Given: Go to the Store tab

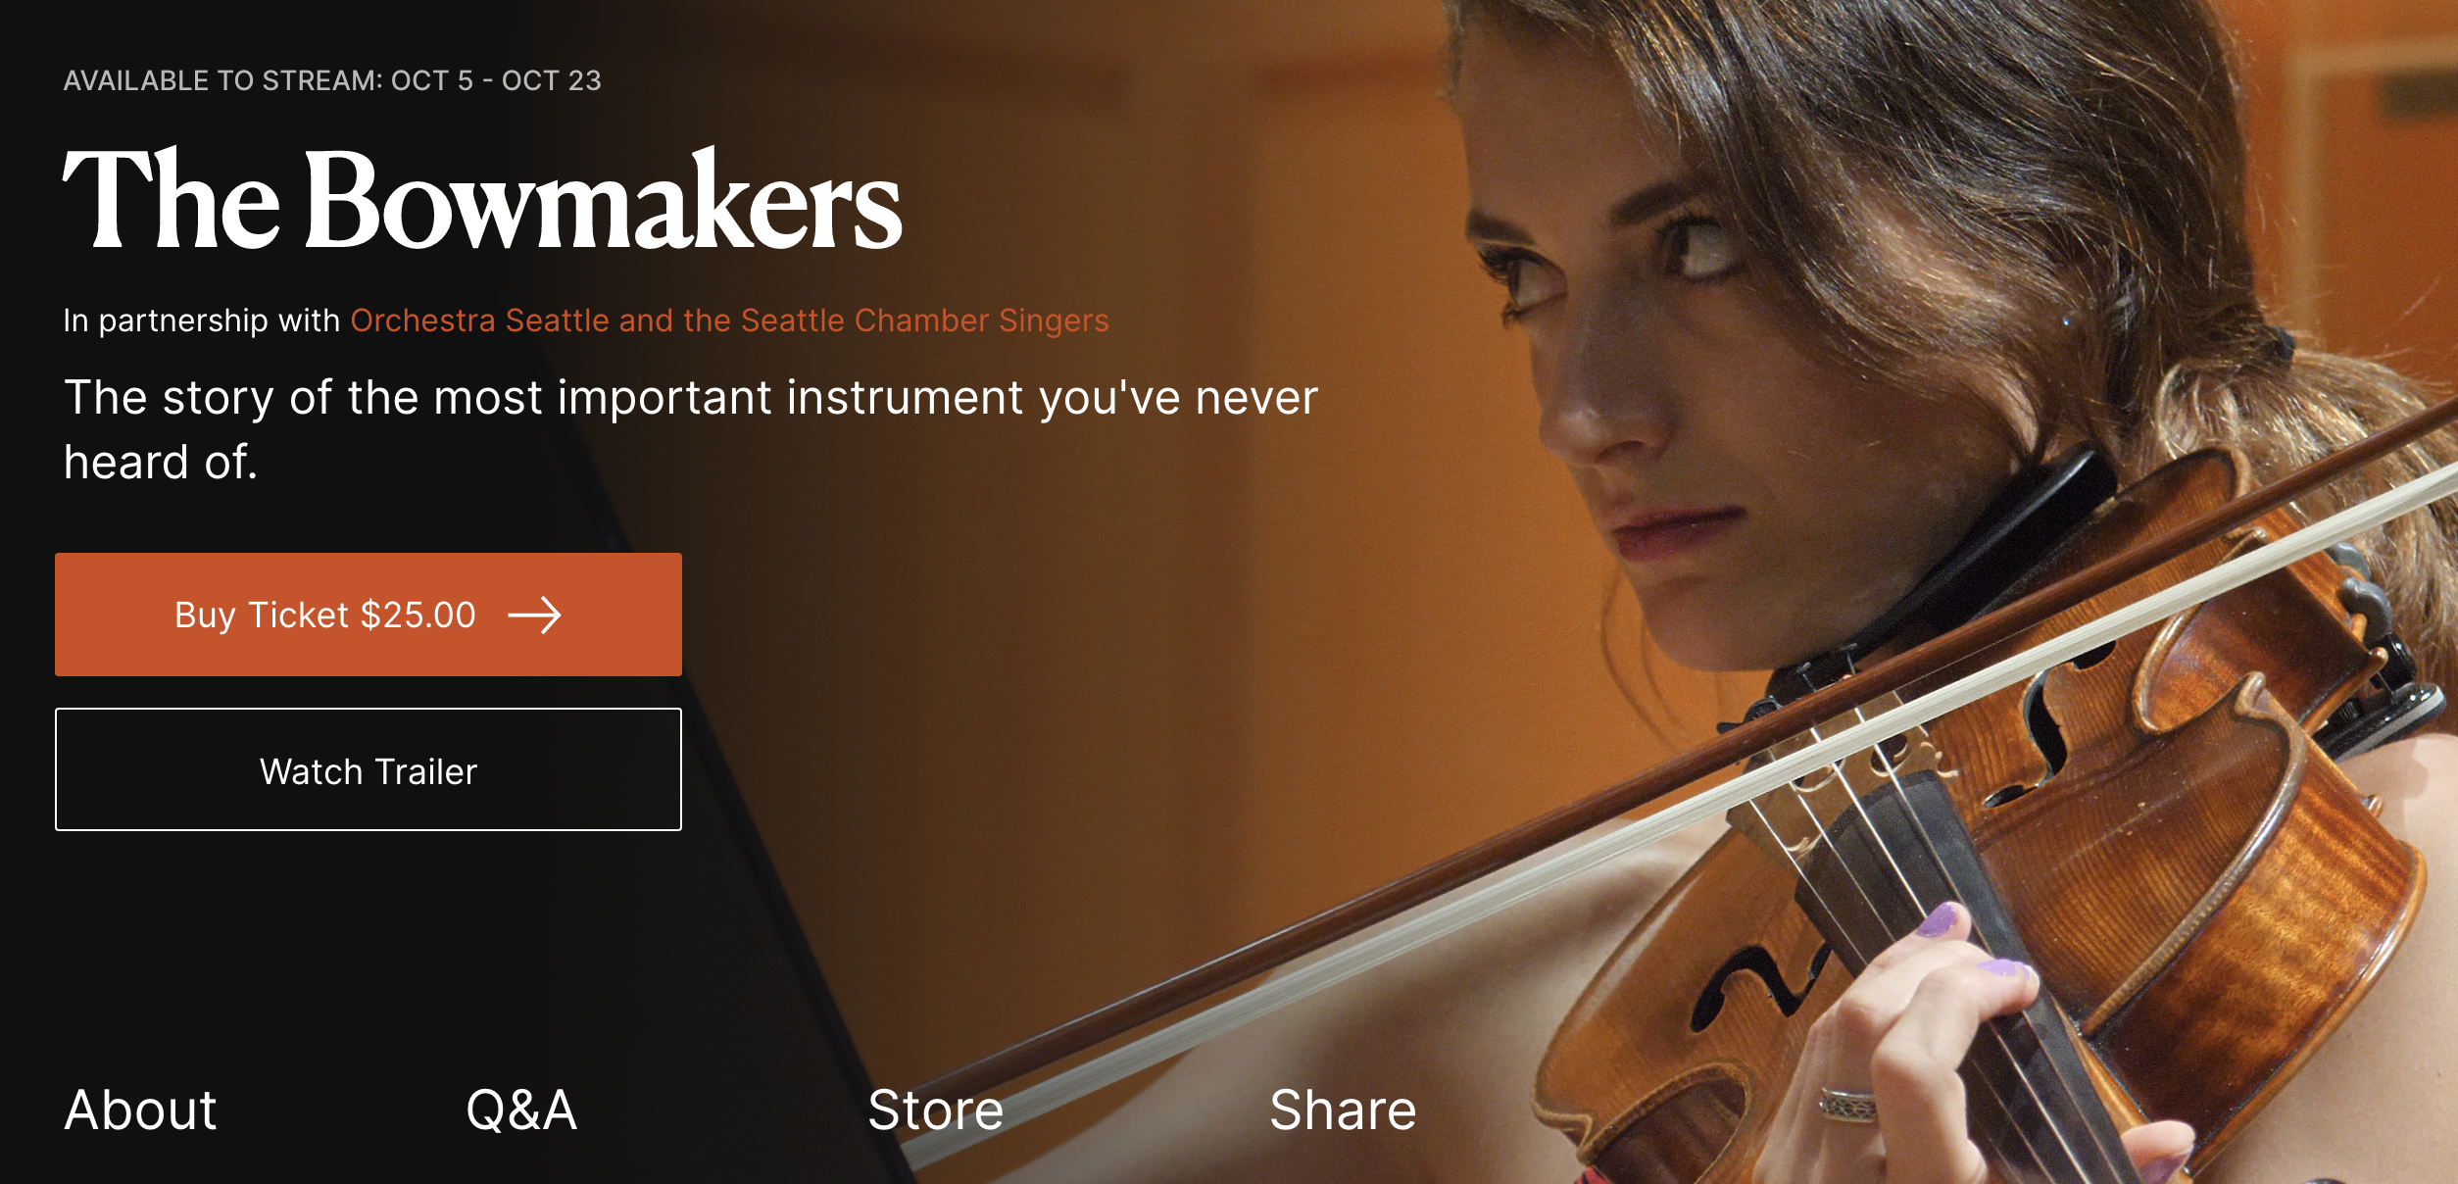Looking at the screenshot, I should (x=935, y=1110).
